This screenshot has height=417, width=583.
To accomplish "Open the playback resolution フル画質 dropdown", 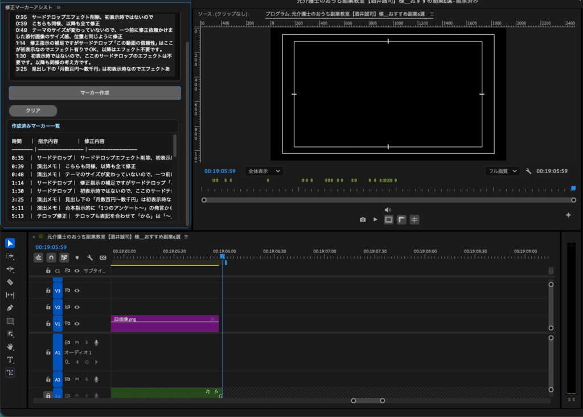I will (502, 171).
